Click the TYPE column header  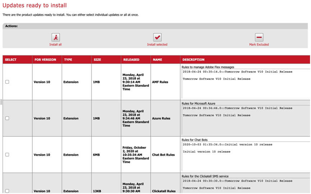click(68, 60)
